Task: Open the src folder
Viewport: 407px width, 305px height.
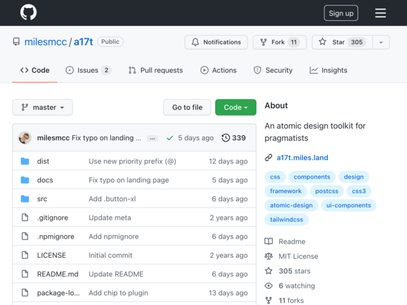Action: tap(42, 199)
